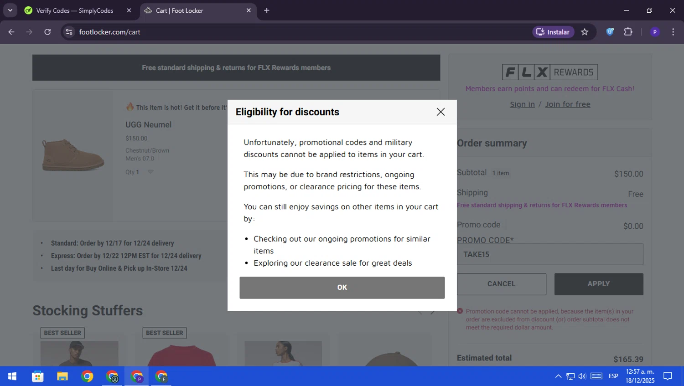
Task: Open the Chrome taskbar icon with P badge
Action: [x=137, y=376]
